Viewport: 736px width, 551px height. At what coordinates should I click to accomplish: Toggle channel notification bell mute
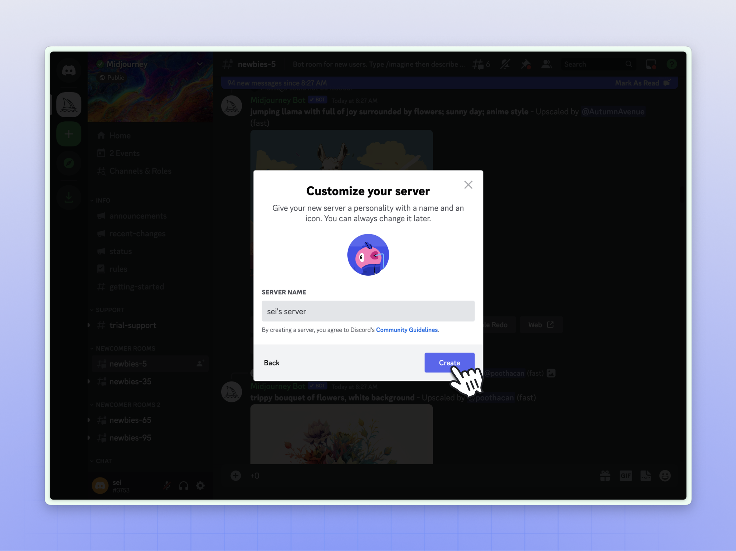(505, 64)
